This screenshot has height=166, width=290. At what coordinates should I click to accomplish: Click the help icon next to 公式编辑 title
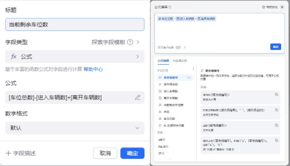click(x=170, y=7)
